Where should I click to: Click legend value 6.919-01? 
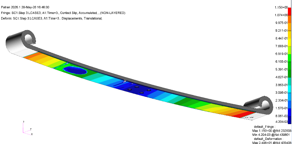pyautogui.click(x=281, y=54)
